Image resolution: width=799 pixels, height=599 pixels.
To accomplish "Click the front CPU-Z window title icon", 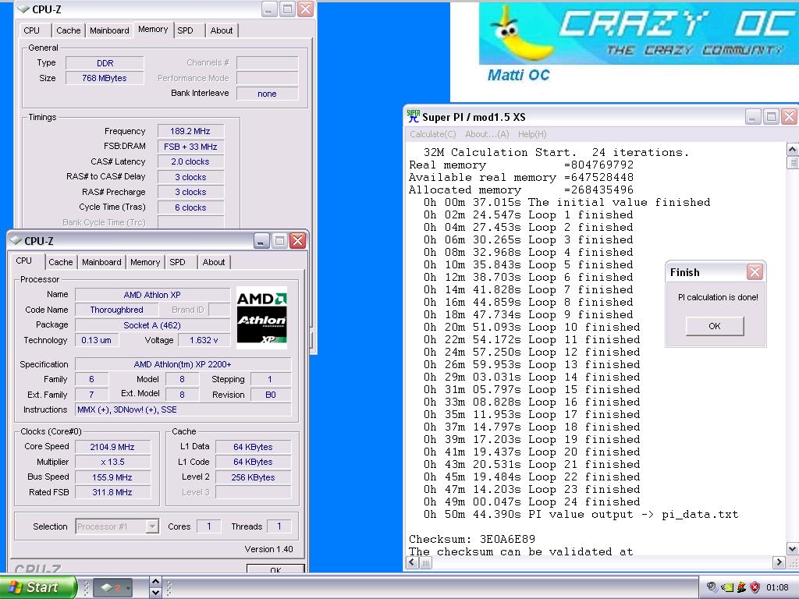I will tap(16, 240).
